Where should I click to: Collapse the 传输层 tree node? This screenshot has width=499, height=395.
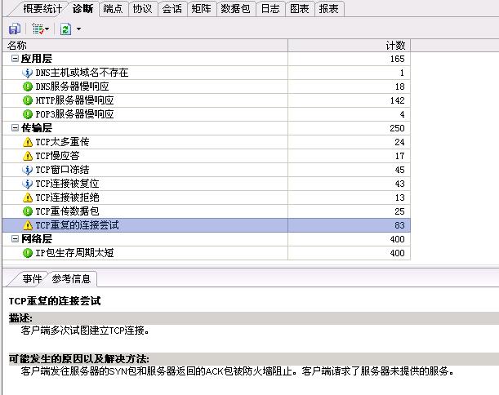(15, 127)
